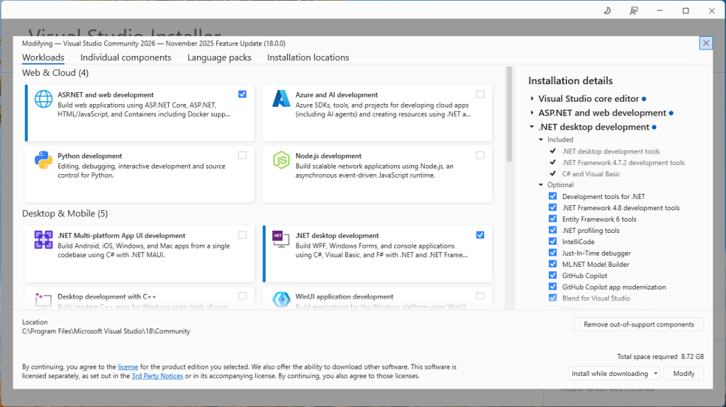Collapse the Included components list

[541, 139]
